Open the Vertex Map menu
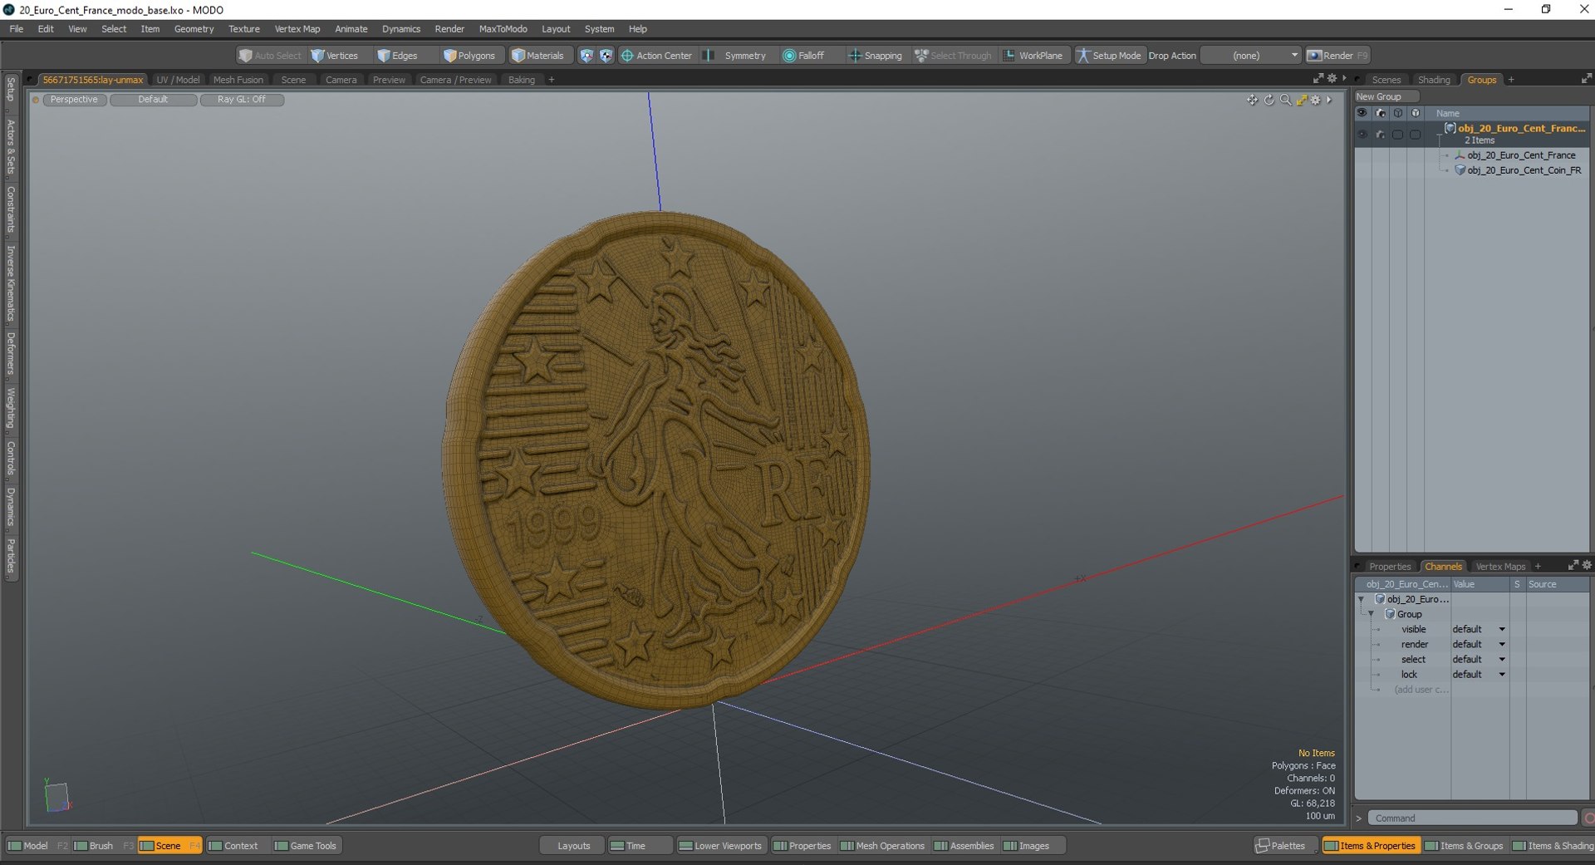 point(297,29)
